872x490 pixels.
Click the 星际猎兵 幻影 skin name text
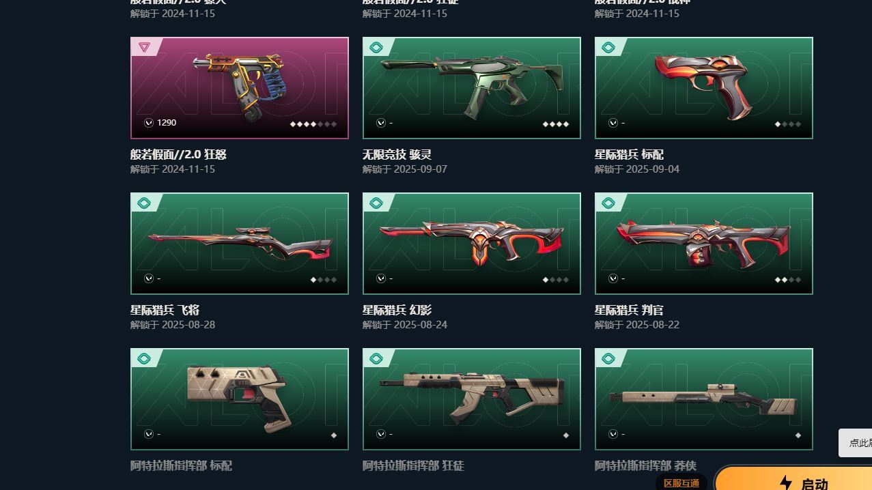[x=397, y=311]
